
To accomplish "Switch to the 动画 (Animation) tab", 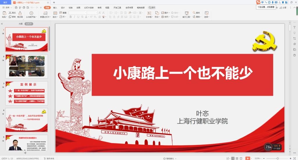I will click(78, 8).
